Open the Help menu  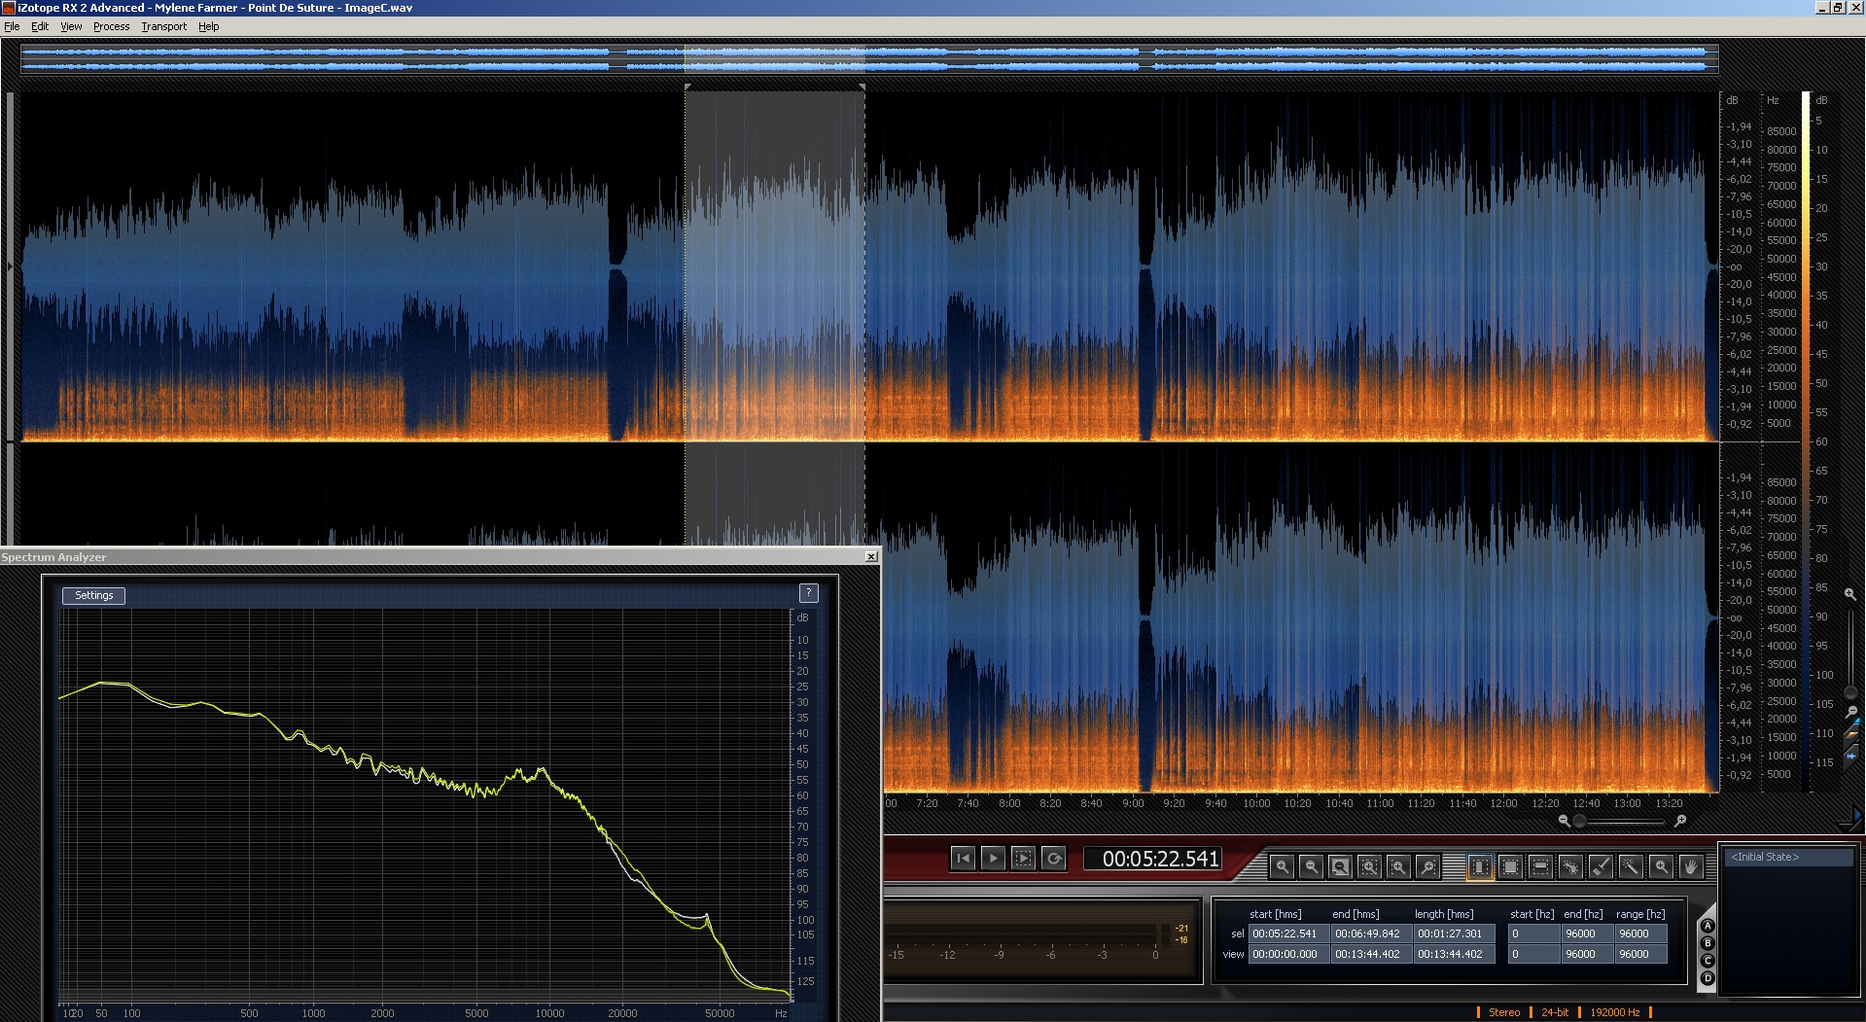(209, 26)
